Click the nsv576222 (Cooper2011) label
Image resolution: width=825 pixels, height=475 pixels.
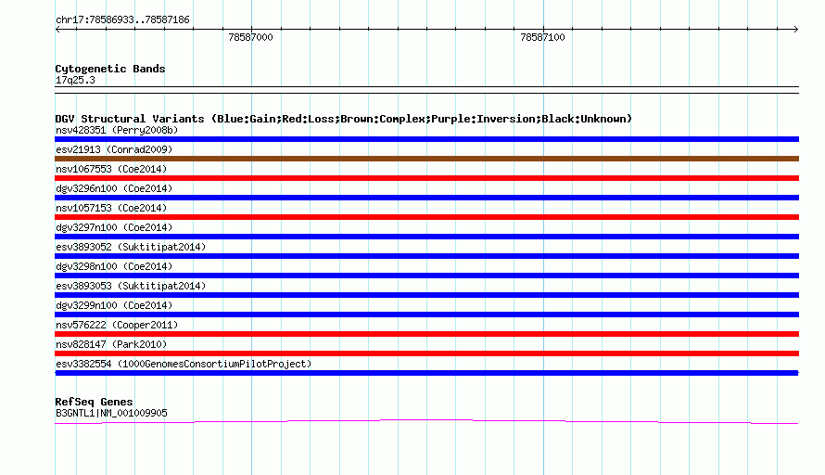(x=117, y=325)
